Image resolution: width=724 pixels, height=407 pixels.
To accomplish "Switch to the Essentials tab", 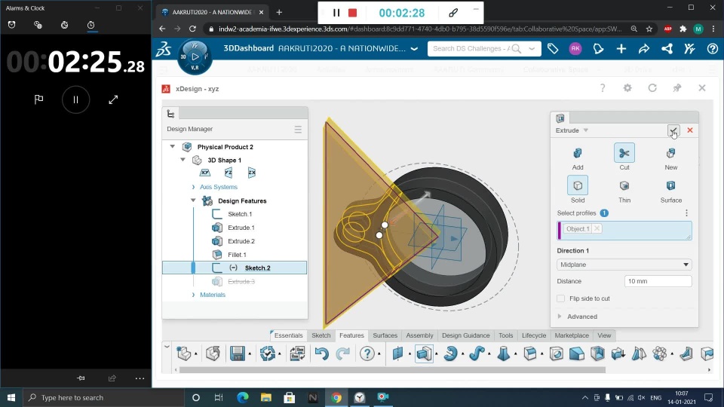I will (288, 335).
